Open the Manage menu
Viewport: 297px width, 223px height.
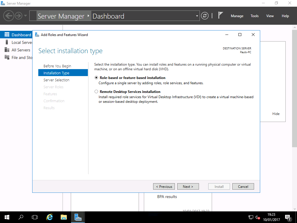pos(237,16)
